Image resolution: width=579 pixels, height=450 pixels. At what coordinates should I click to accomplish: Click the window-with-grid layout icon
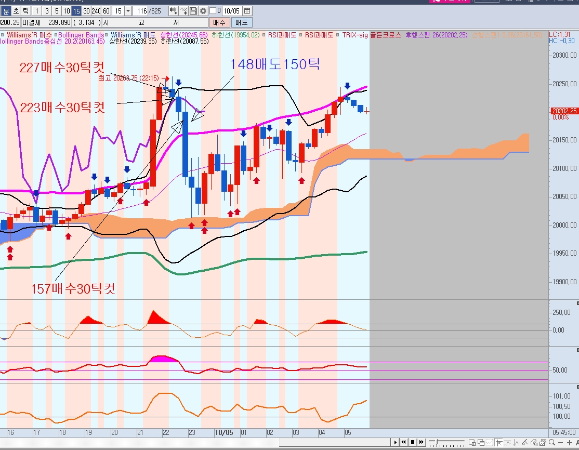tap(472, 442)
